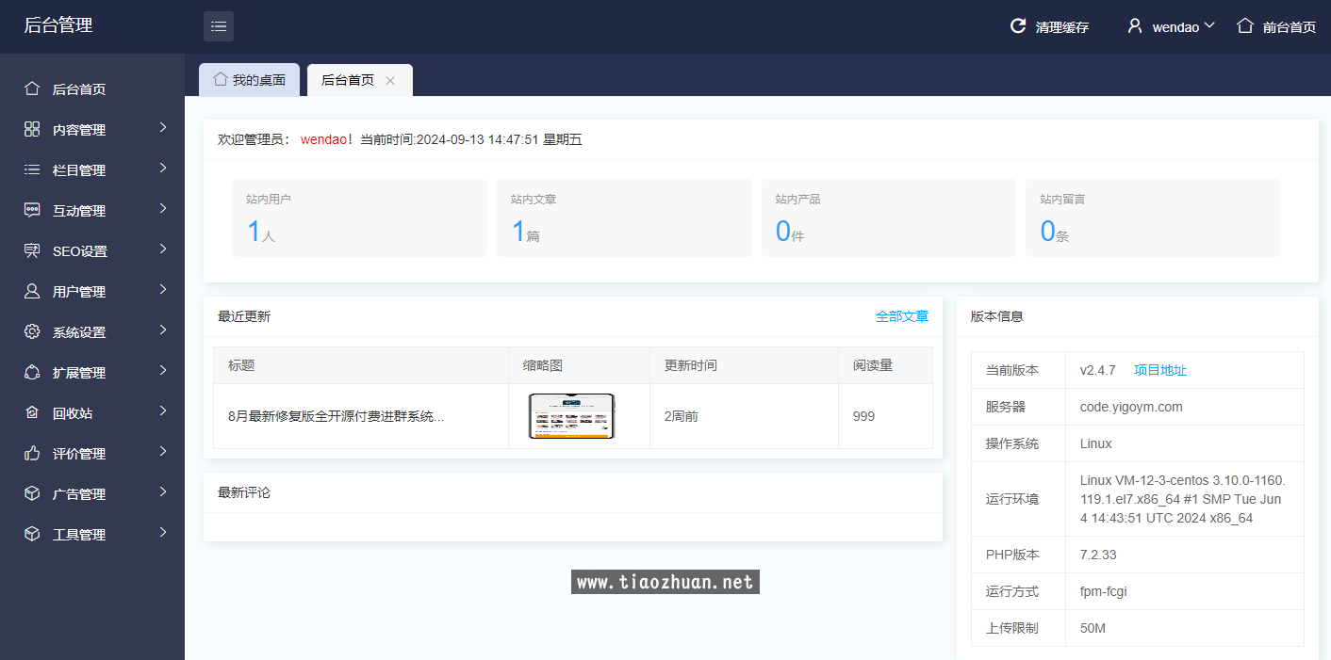Open the 回收站 sidebar menu item
The image size is (1331, 660).
pyautogui.click(x=73, y=413)
